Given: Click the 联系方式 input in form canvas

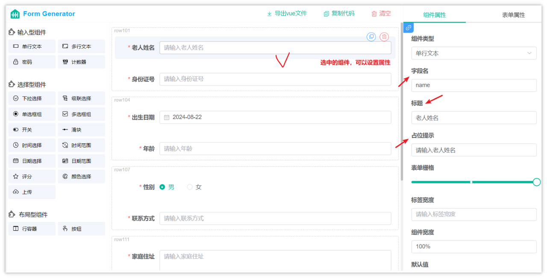Looking at the screenshot, I should click(275, 218).
